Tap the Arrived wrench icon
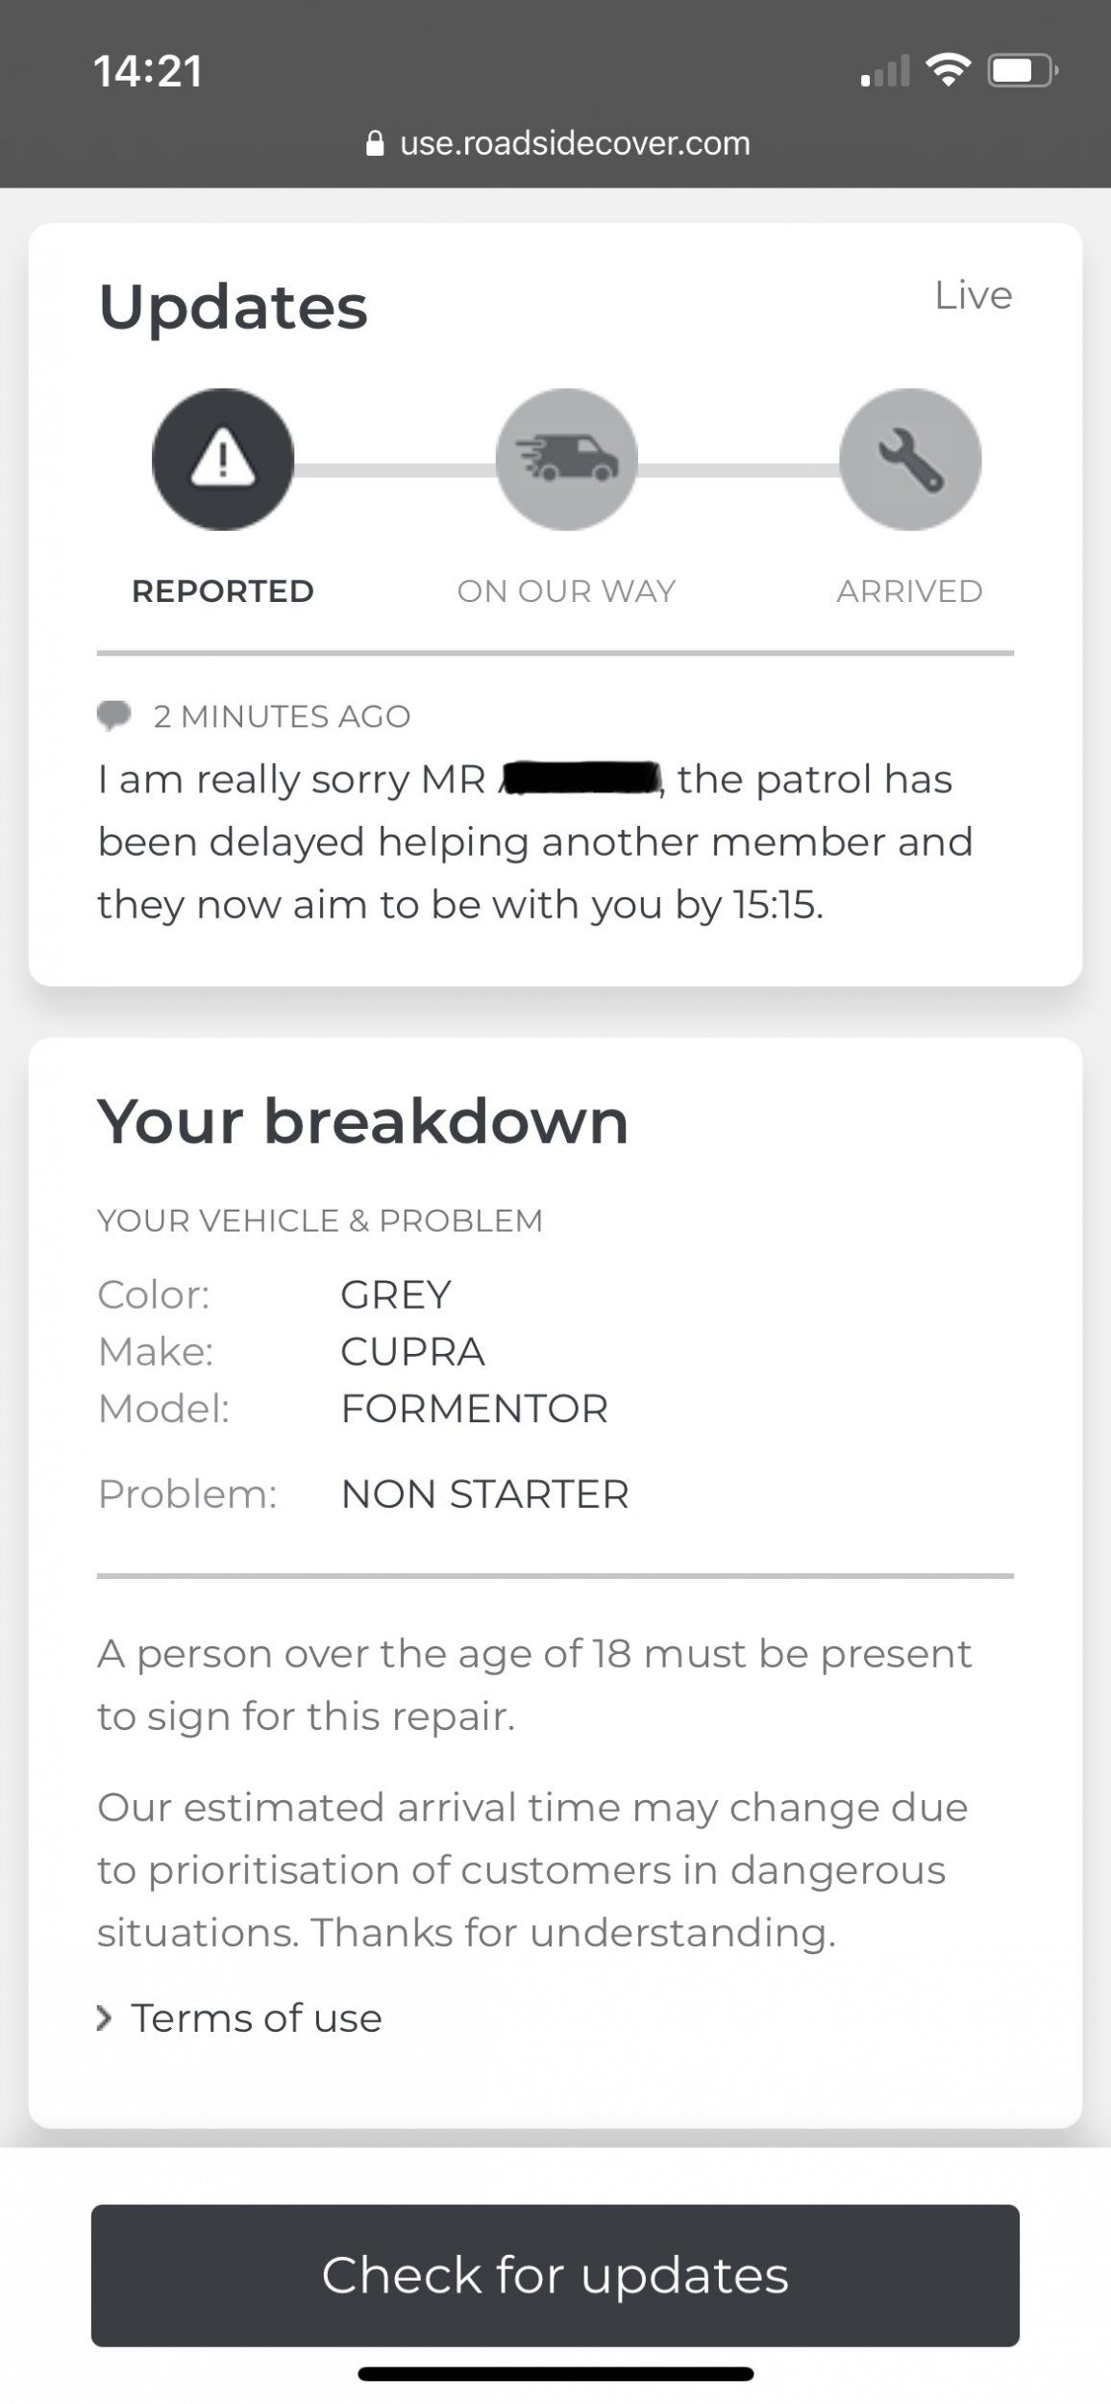Viewport: 1111px width, 2404px height. 910,459
